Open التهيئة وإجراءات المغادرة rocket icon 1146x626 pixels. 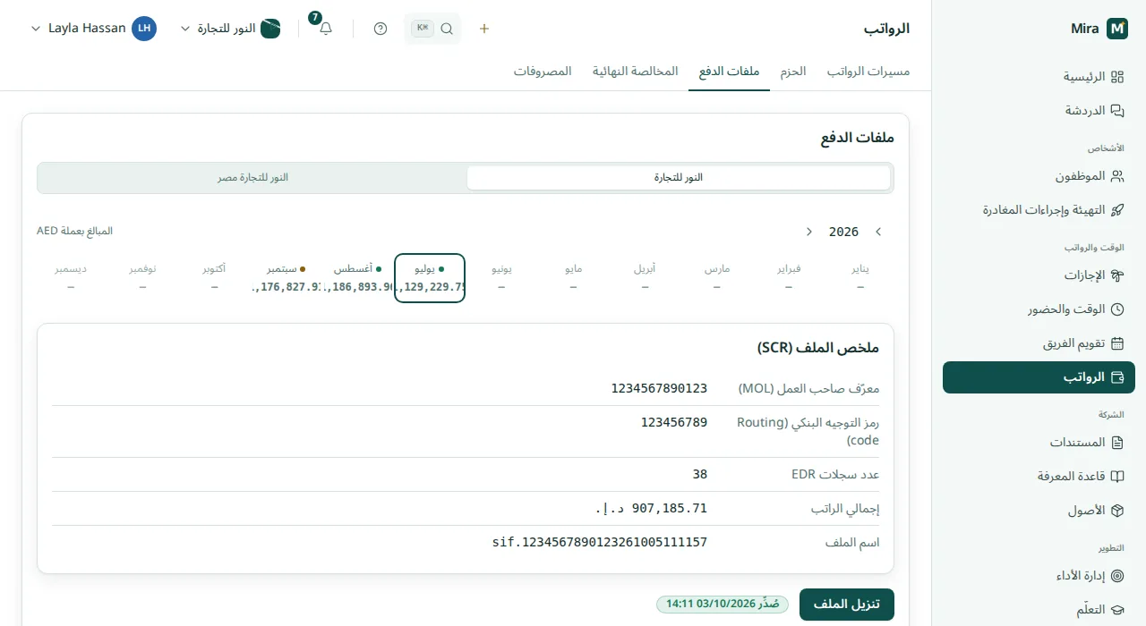(1116, 210)
